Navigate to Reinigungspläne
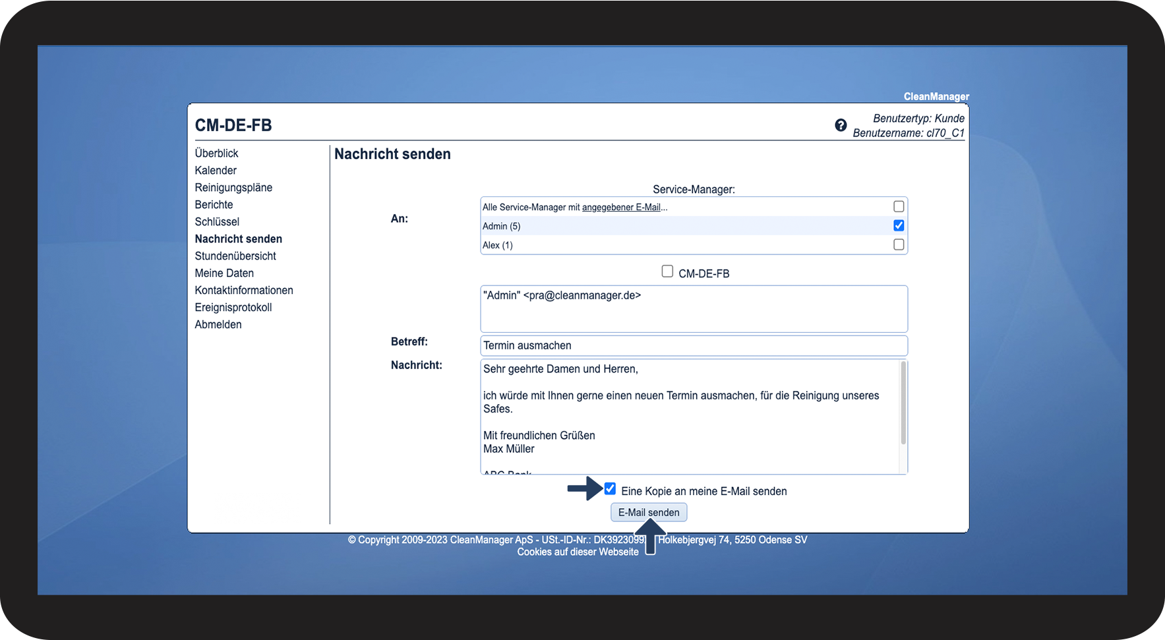 pyautogui.click(x=233, y=187)
